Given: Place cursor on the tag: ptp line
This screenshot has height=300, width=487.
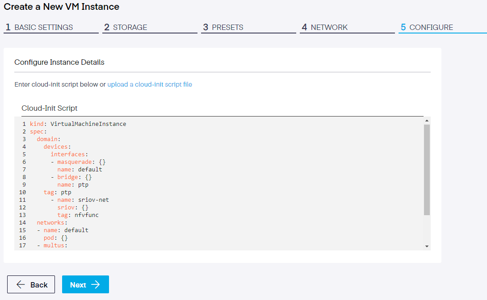Looking at the screenshot, I should (57, 192).
